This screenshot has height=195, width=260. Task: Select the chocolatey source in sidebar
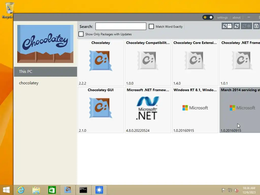29,83
